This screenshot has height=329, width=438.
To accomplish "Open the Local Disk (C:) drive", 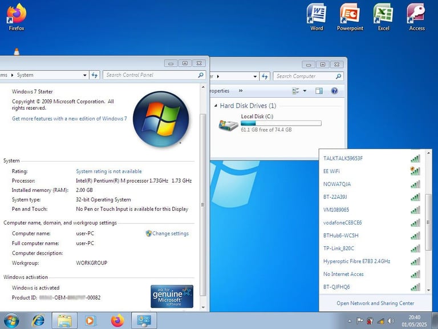I will [270, 123].
